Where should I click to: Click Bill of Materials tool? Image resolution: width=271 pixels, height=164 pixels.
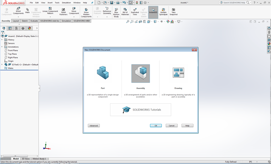coord(125,12)
